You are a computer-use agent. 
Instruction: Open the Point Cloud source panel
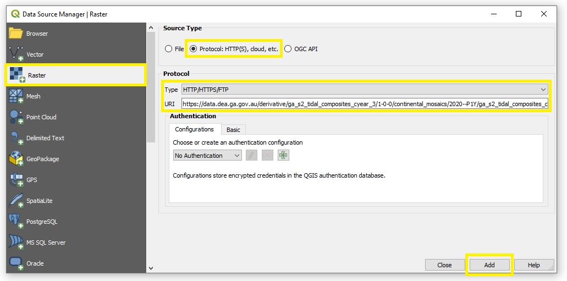pos(76,117)
